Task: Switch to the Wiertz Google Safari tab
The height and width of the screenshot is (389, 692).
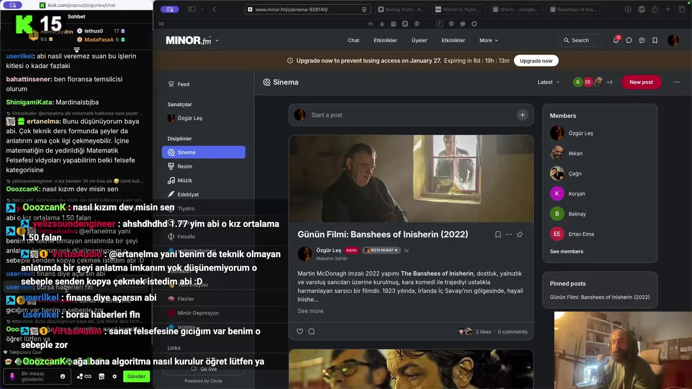Action: (515, 9)
